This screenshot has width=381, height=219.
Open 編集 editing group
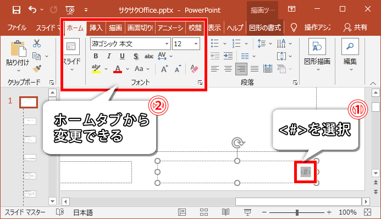350,54
